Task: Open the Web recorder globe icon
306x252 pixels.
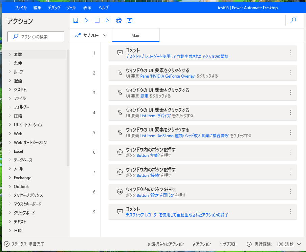Action: (119, 20)
